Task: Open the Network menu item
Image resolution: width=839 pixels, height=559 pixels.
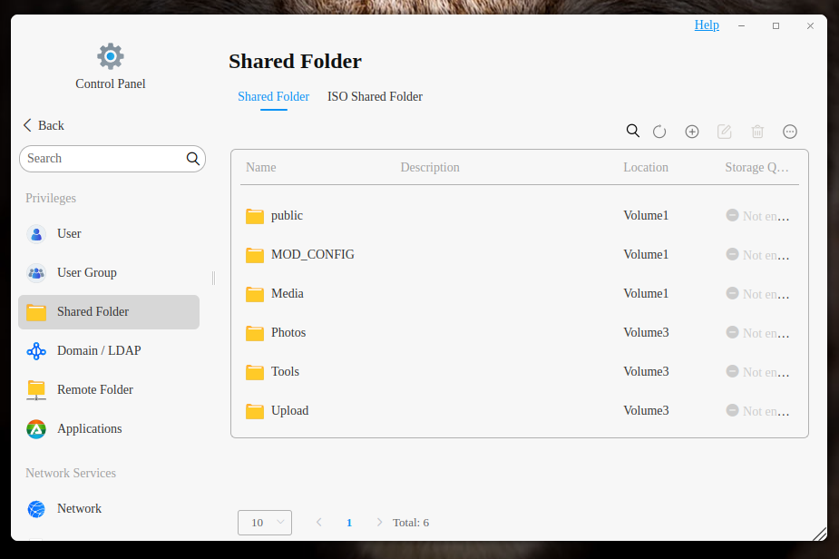Action: (109, 509)
